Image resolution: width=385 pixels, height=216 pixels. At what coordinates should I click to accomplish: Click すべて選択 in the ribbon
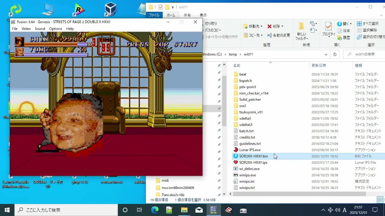pos(368,24)
